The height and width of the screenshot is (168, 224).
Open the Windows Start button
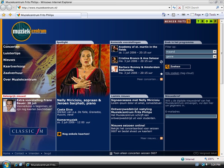pyautogui.click(x=6, y=164)
